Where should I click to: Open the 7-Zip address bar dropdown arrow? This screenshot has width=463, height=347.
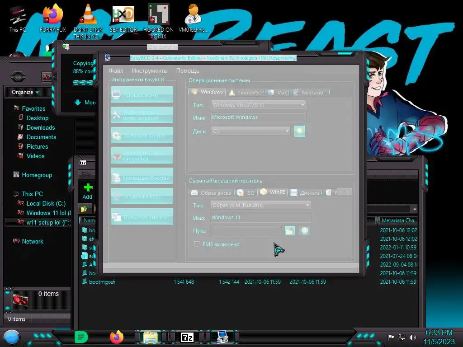point(415,209)
